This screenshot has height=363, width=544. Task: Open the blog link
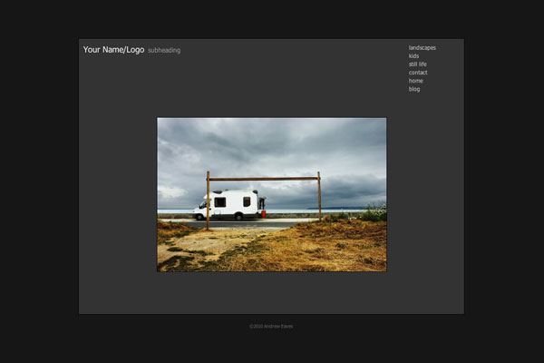[x=414, y=89]
